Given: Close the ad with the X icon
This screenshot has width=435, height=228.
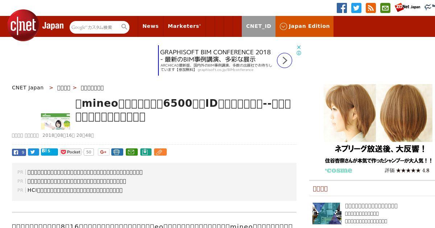Looking at the screenshot, I should pyautogui.click(x=299, y=47).
